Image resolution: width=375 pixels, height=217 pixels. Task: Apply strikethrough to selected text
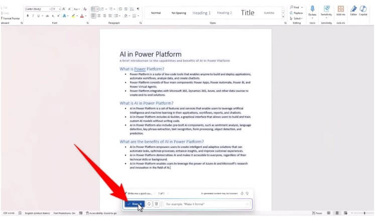(47, 16)
